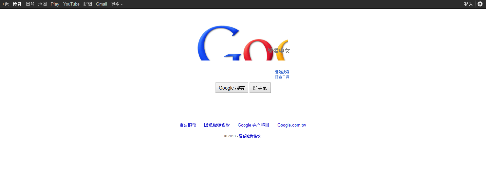
Task: Open +你 in the top bar
Action: [x=5, y=4]
